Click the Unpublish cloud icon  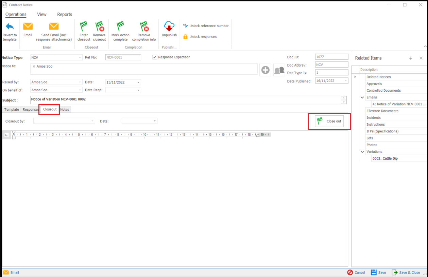click(x=169, y=26)
